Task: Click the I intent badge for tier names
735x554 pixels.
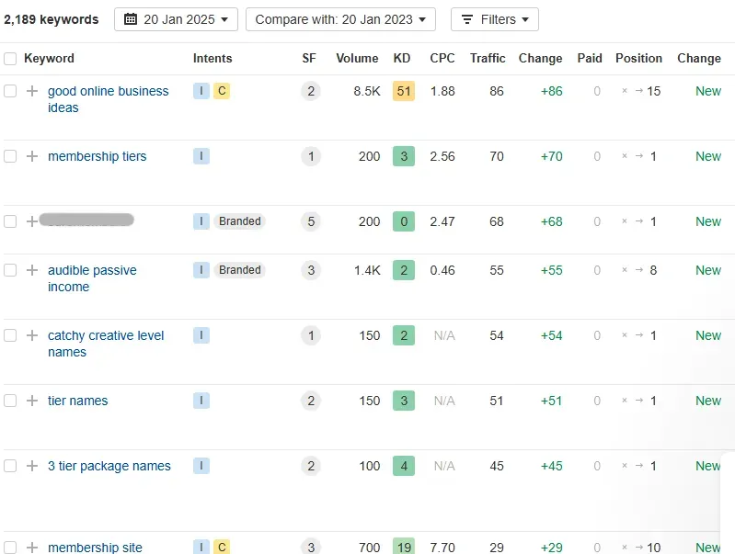Action: click(201, 401)
